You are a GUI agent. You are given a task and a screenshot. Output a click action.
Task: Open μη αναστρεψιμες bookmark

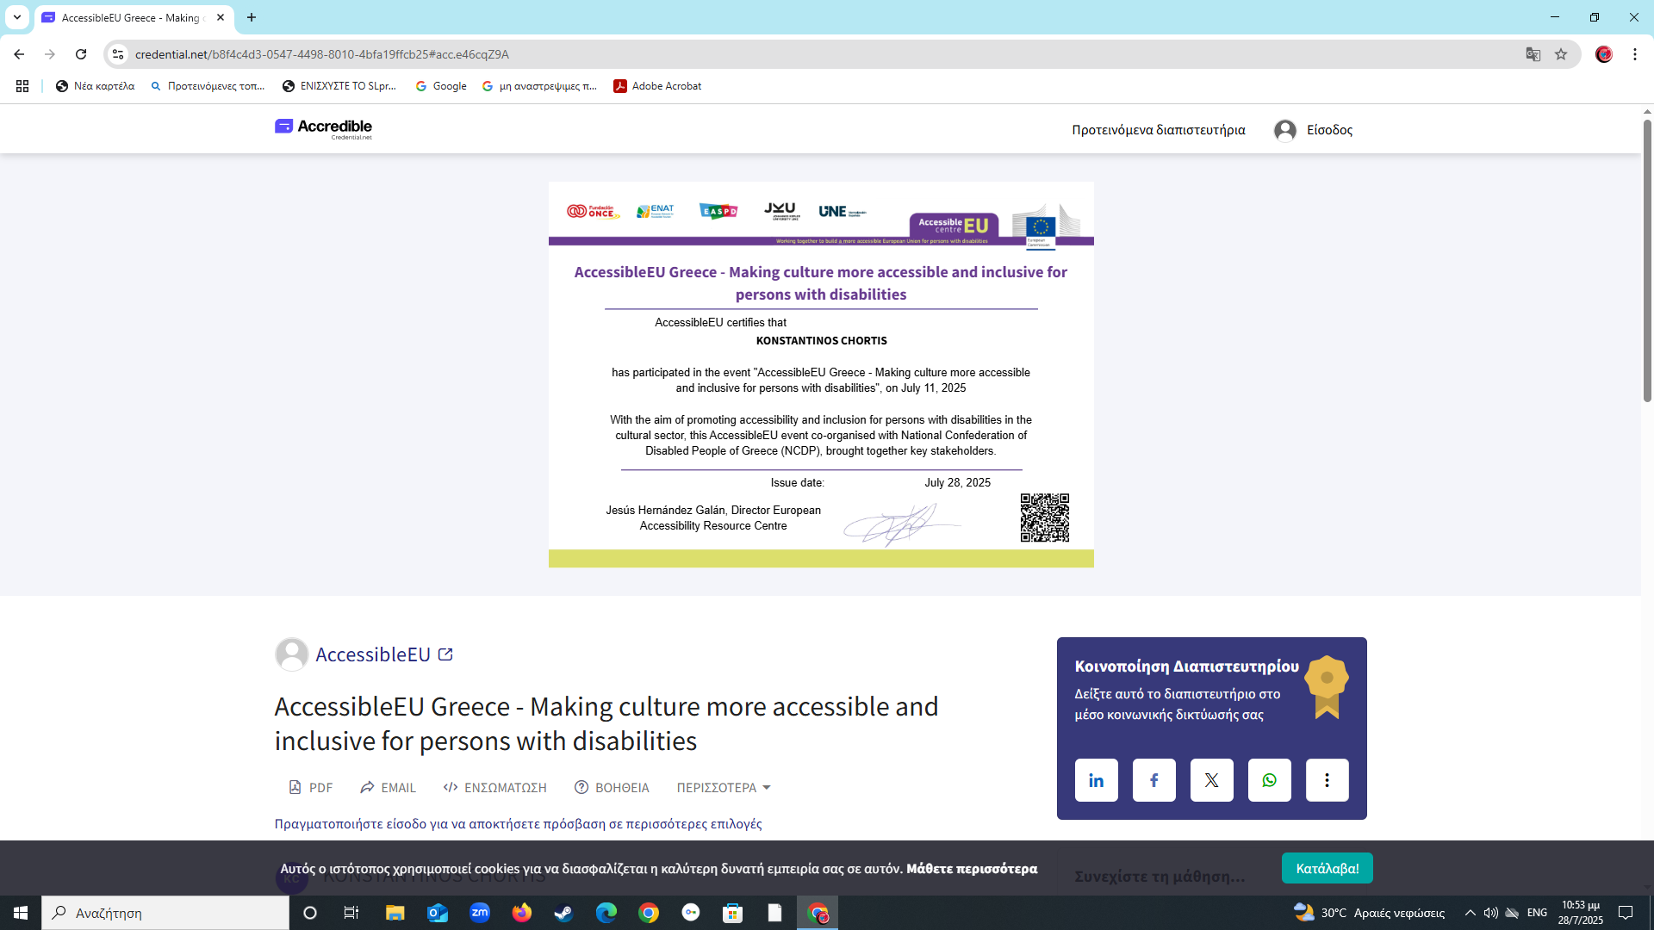coord(539,86)
